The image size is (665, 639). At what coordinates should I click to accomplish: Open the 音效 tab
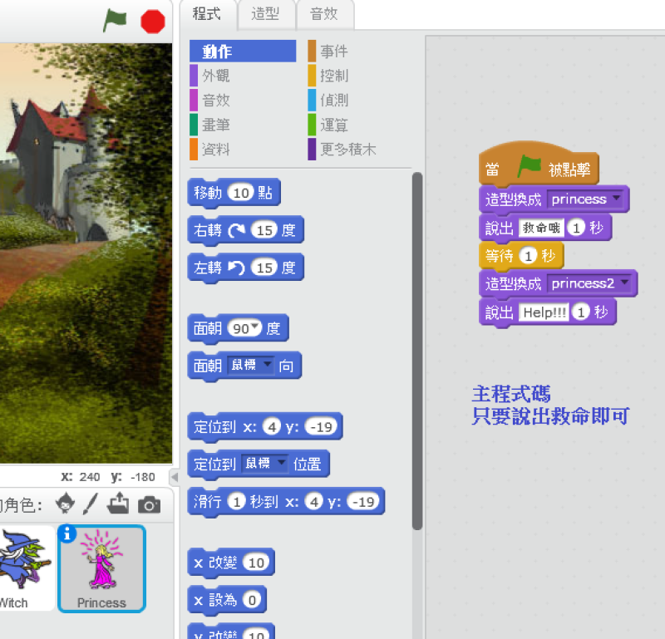pos(323,14)
